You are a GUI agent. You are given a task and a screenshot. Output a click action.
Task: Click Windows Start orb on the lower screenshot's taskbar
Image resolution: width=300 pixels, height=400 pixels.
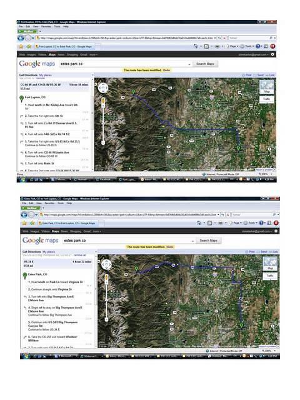coord(25,356)
